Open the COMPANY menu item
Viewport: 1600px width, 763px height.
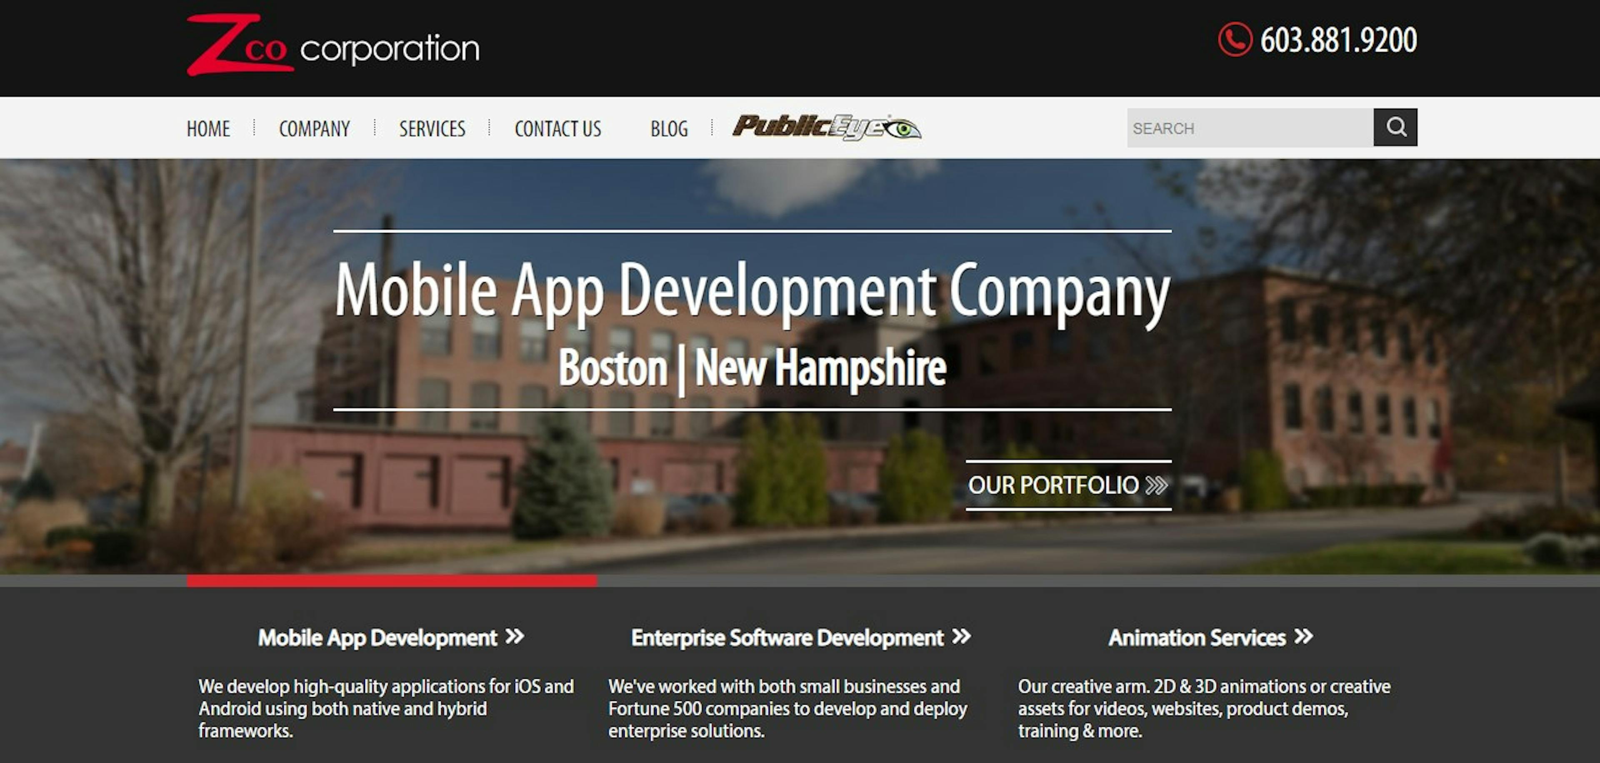point(314,129)
